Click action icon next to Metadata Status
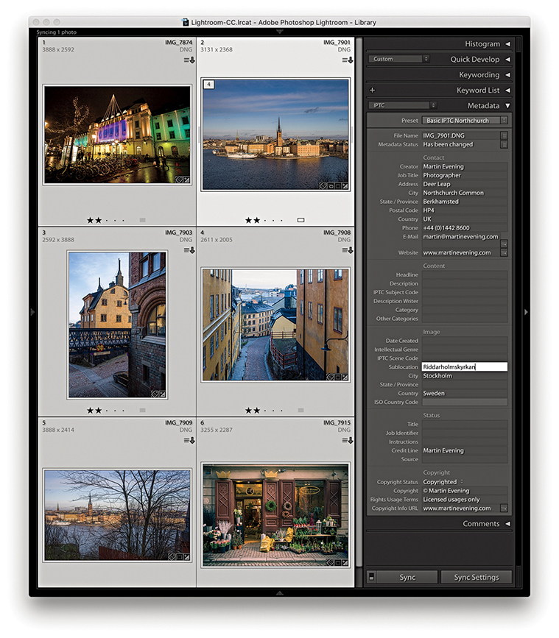 (504, 144)
